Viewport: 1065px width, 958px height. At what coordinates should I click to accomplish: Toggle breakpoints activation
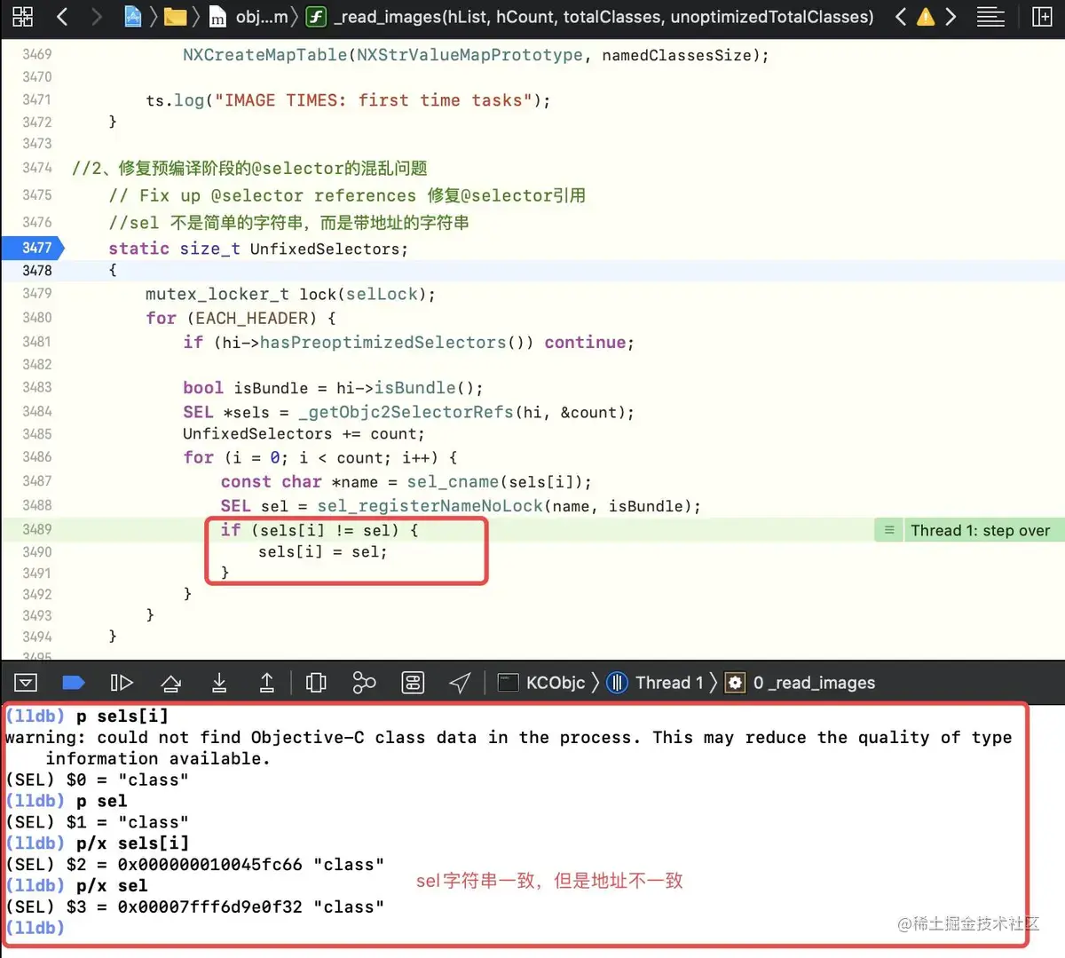pos(74,683)
